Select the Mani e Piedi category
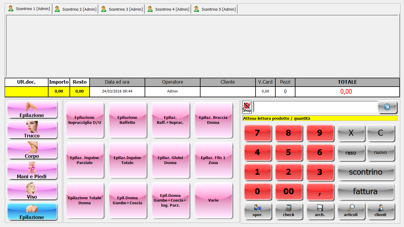Screen dimensions: 404x227 (x=32, y=171)
